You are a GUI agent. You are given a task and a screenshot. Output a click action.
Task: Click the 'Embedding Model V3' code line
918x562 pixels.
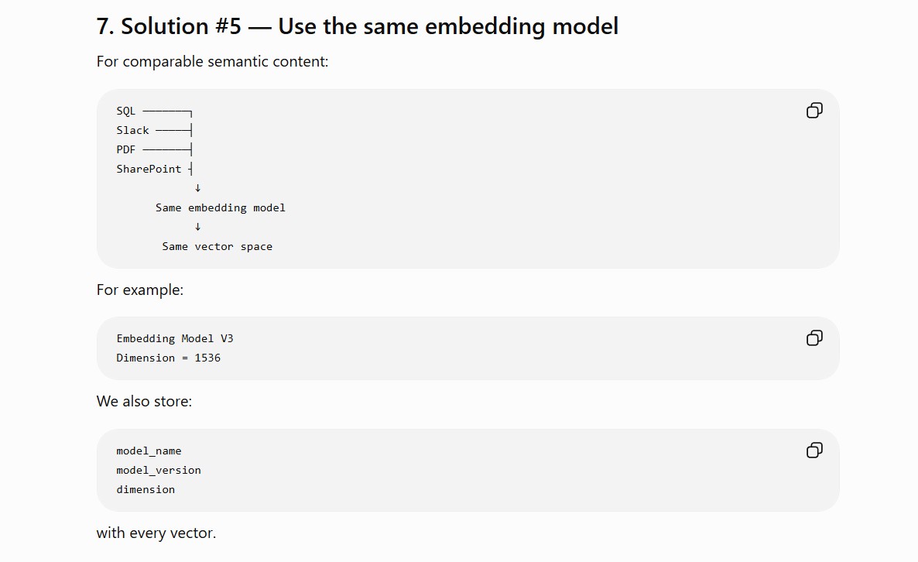pyautogui.click(x=175, y=338)
